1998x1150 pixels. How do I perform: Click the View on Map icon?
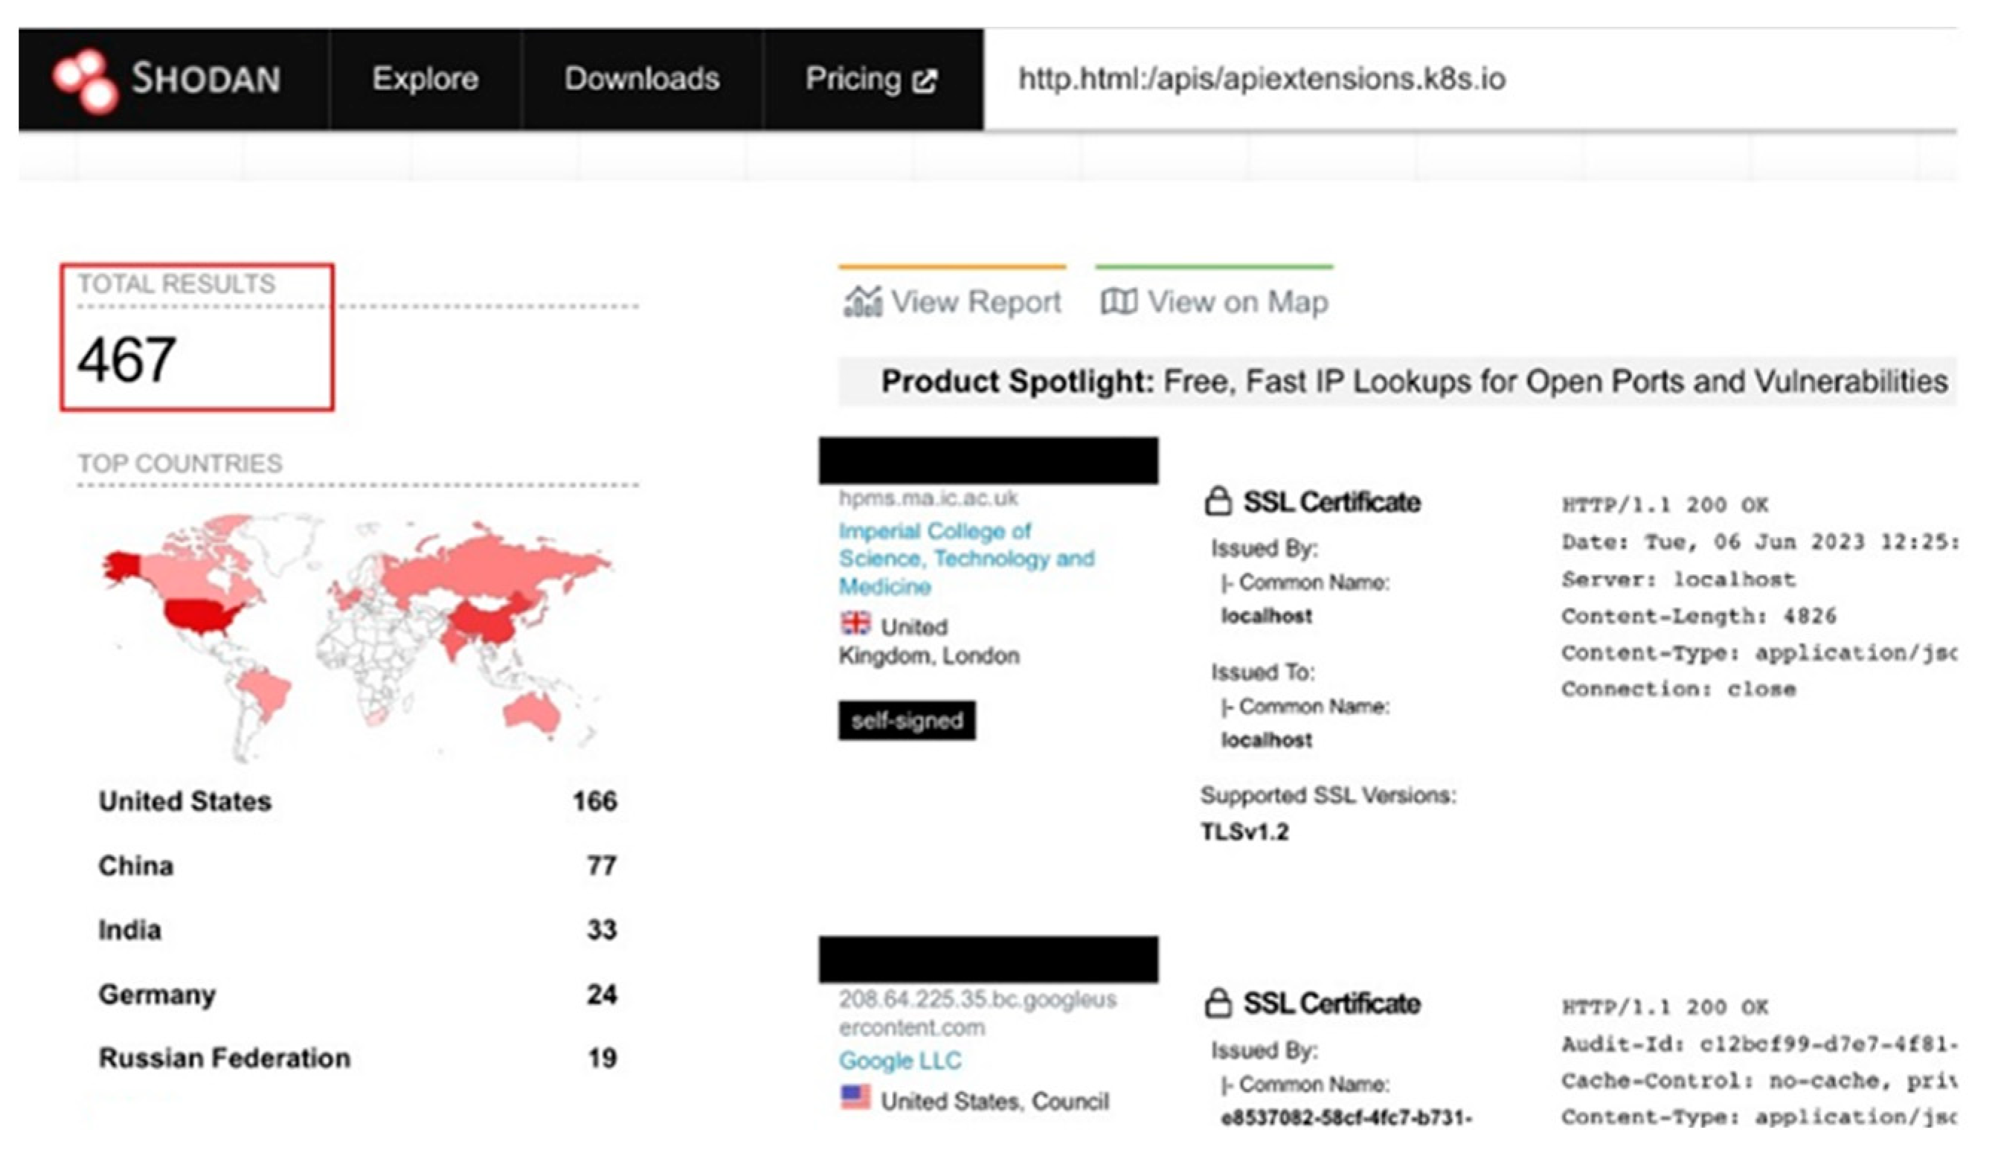pos(1118,301)
